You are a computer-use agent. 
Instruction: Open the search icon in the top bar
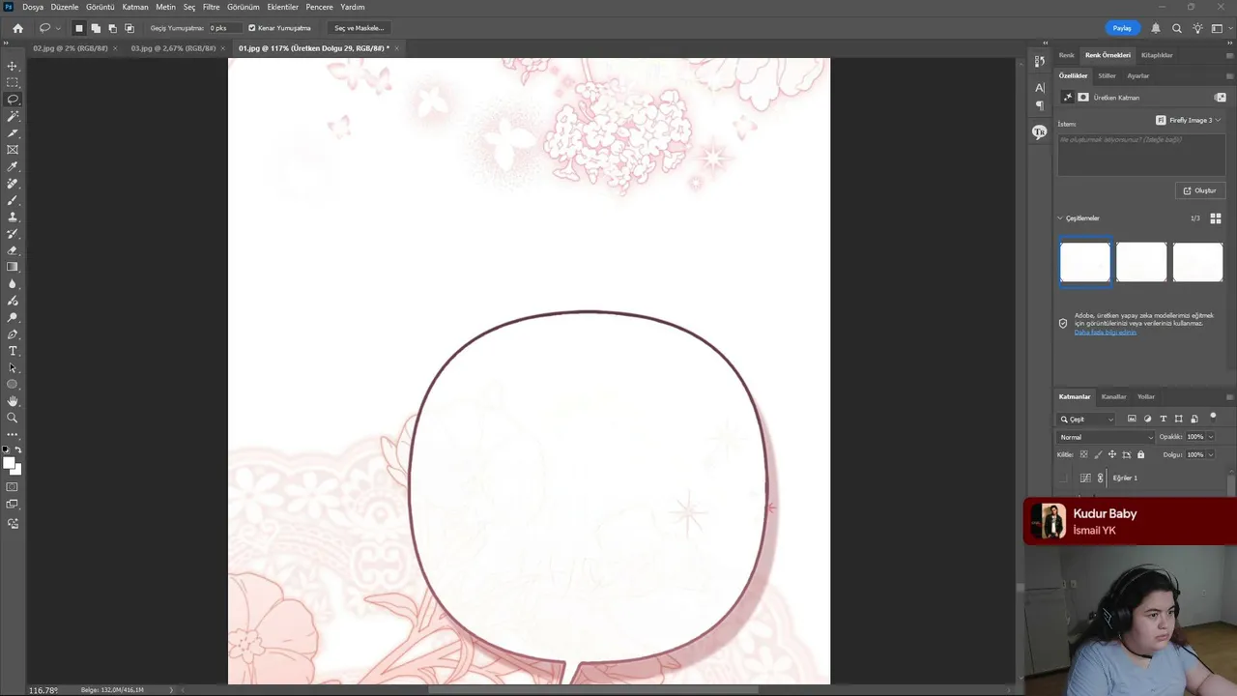pos(1176,28)
